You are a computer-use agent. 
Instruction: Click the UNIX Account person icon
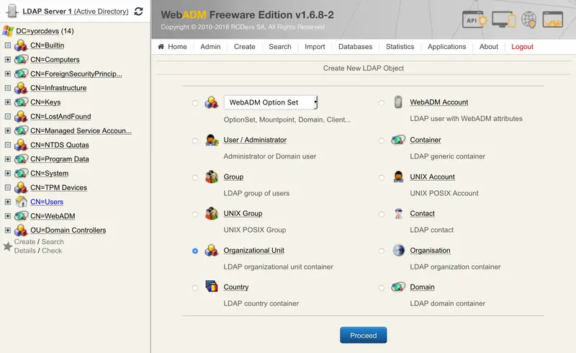398,176
